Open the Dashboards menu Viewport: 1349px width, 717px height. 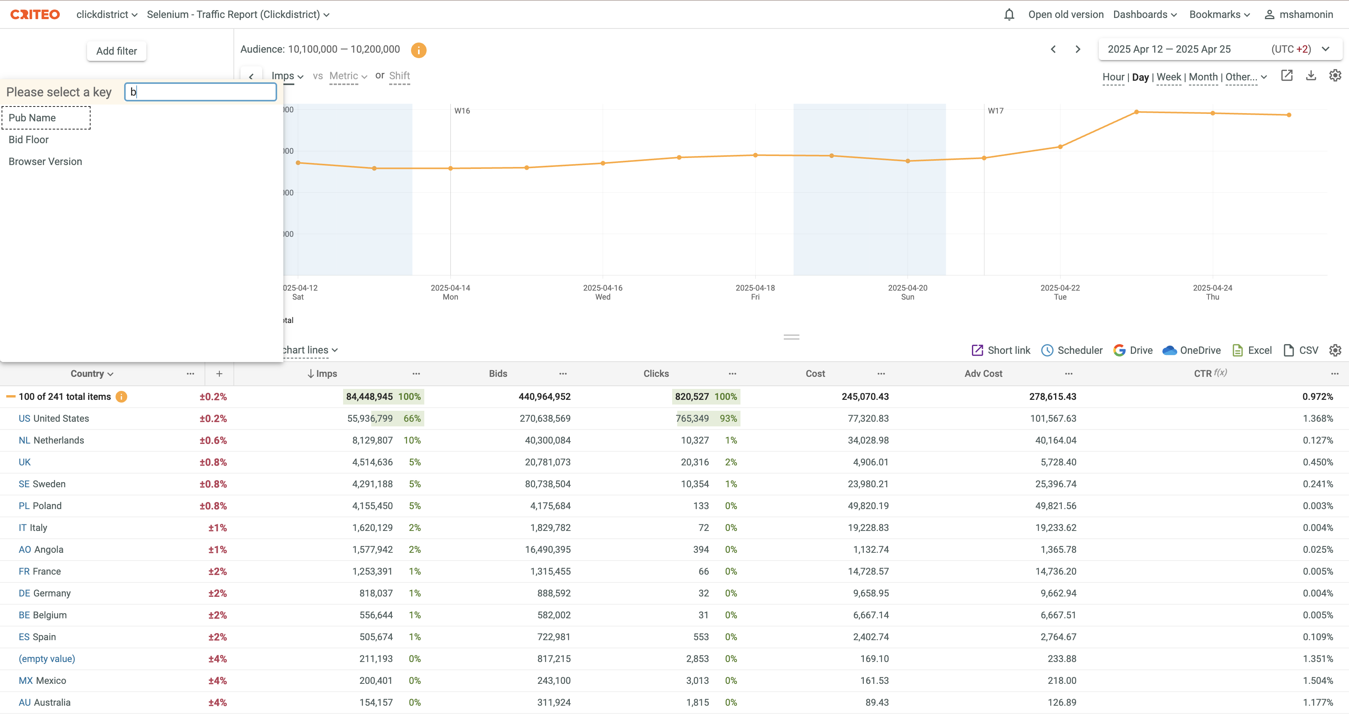click(1144, 15)
